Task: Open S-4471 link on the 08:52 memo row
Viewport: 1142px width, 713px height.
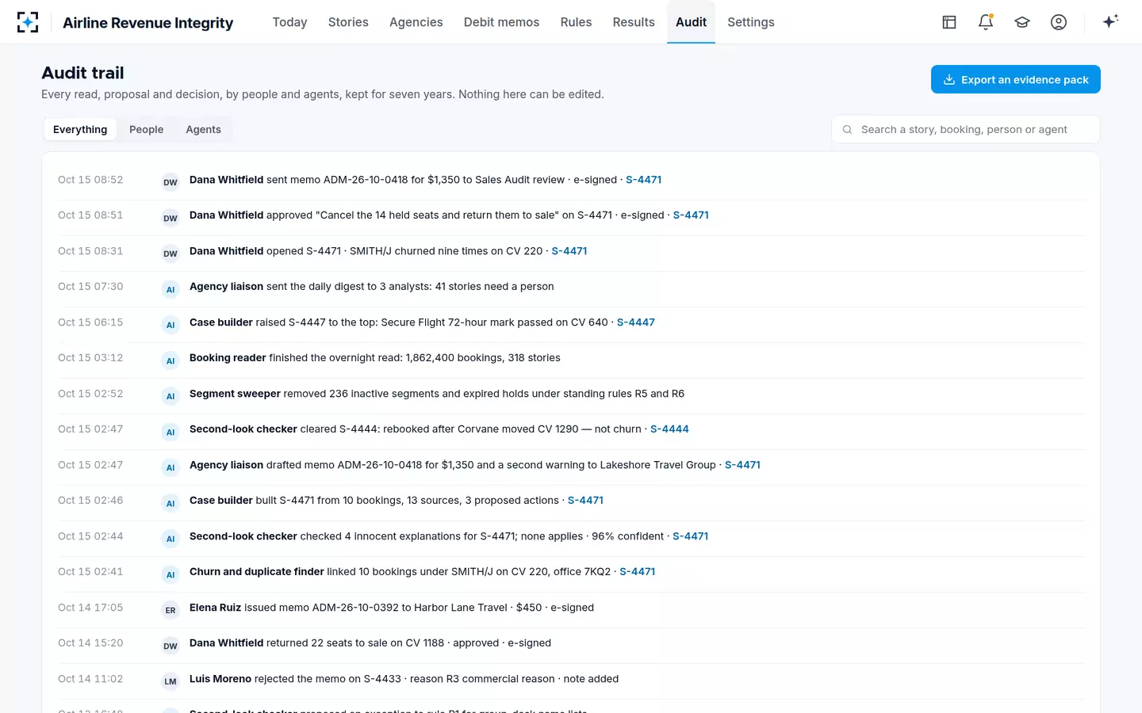Action: click(x=643, y=180)
